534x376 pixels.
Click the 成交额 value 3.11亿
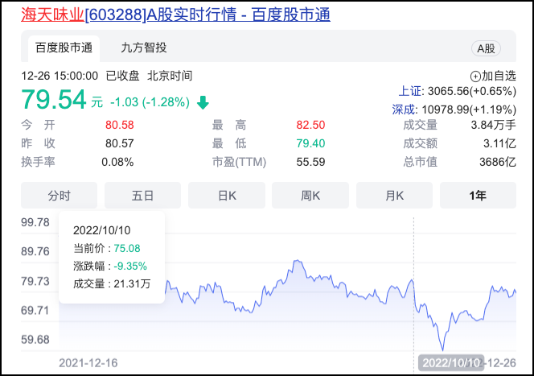(499, 143)
